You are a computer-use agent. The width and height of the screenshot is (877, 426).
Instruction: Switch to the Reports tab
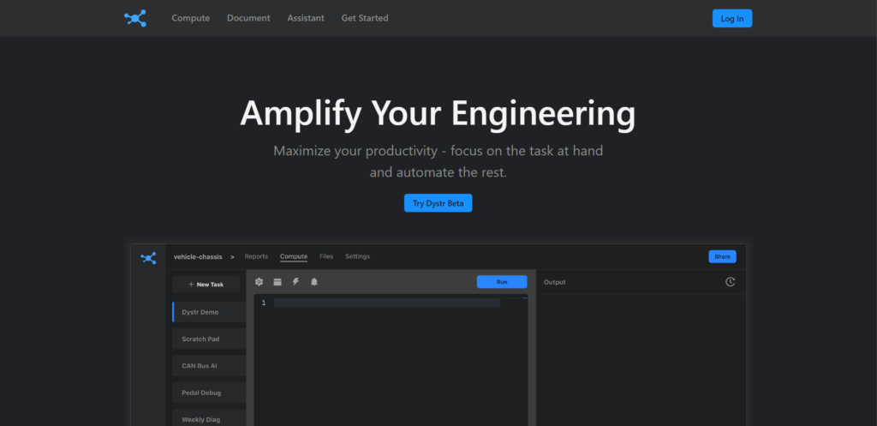(256, 256)
